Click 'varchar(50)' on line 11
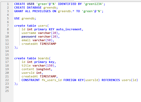This screenshot has height=102, width=141. click(x=42, y=40)
